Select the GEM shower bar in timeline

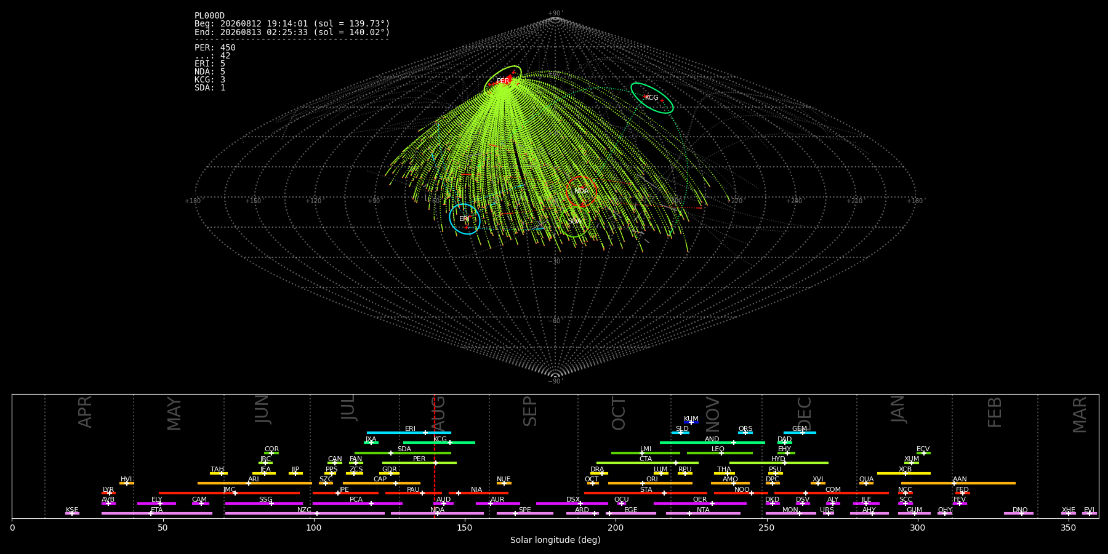coord(800,433)
